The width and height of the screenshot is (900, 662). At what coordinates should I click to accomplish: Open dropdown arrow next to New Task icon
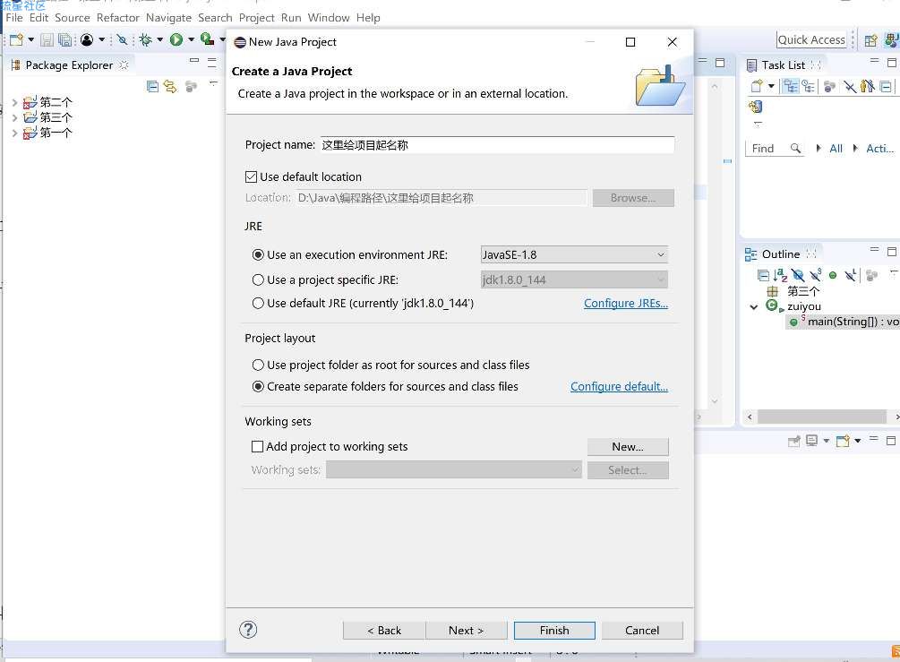click(x=771, y=87)
